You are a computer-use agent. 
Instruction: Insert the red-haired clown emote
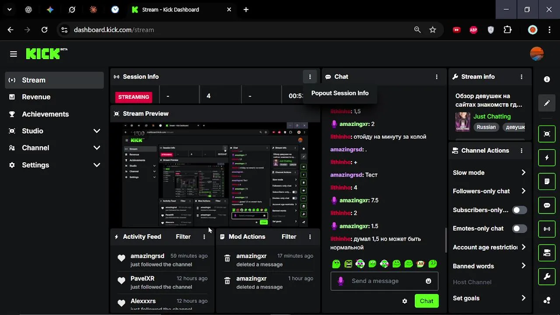pos(420,264)
